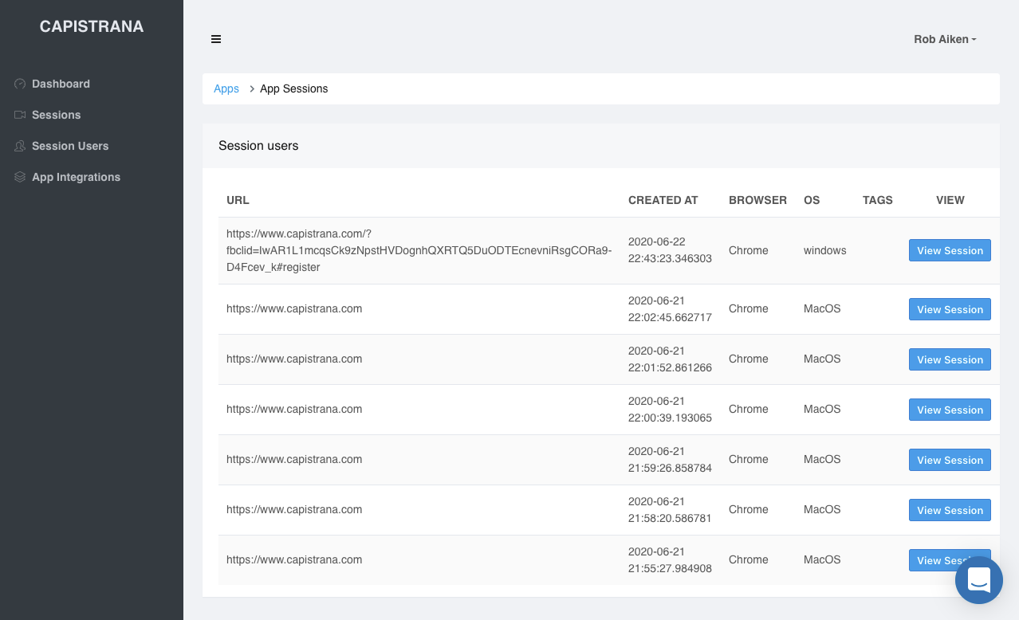Click the Sessions camera icon
The width and height of the screenshot is (1019, 620).
pyautogui.click(x=20, y=115)
